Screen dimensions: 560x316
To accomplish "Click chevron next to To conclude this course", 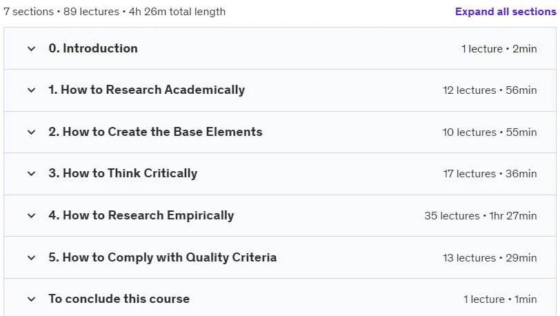I will 32,299.
